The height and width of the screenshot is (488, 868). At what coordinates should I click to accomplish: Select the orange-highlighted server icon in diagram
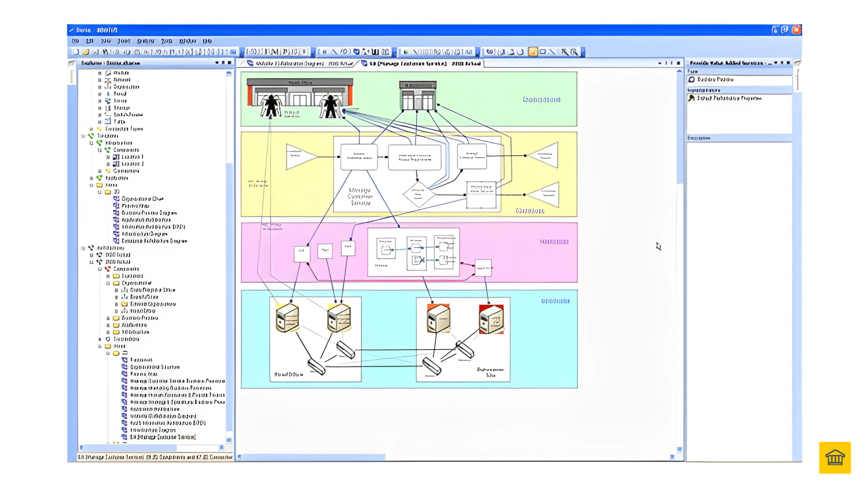(x=438, y=318)
